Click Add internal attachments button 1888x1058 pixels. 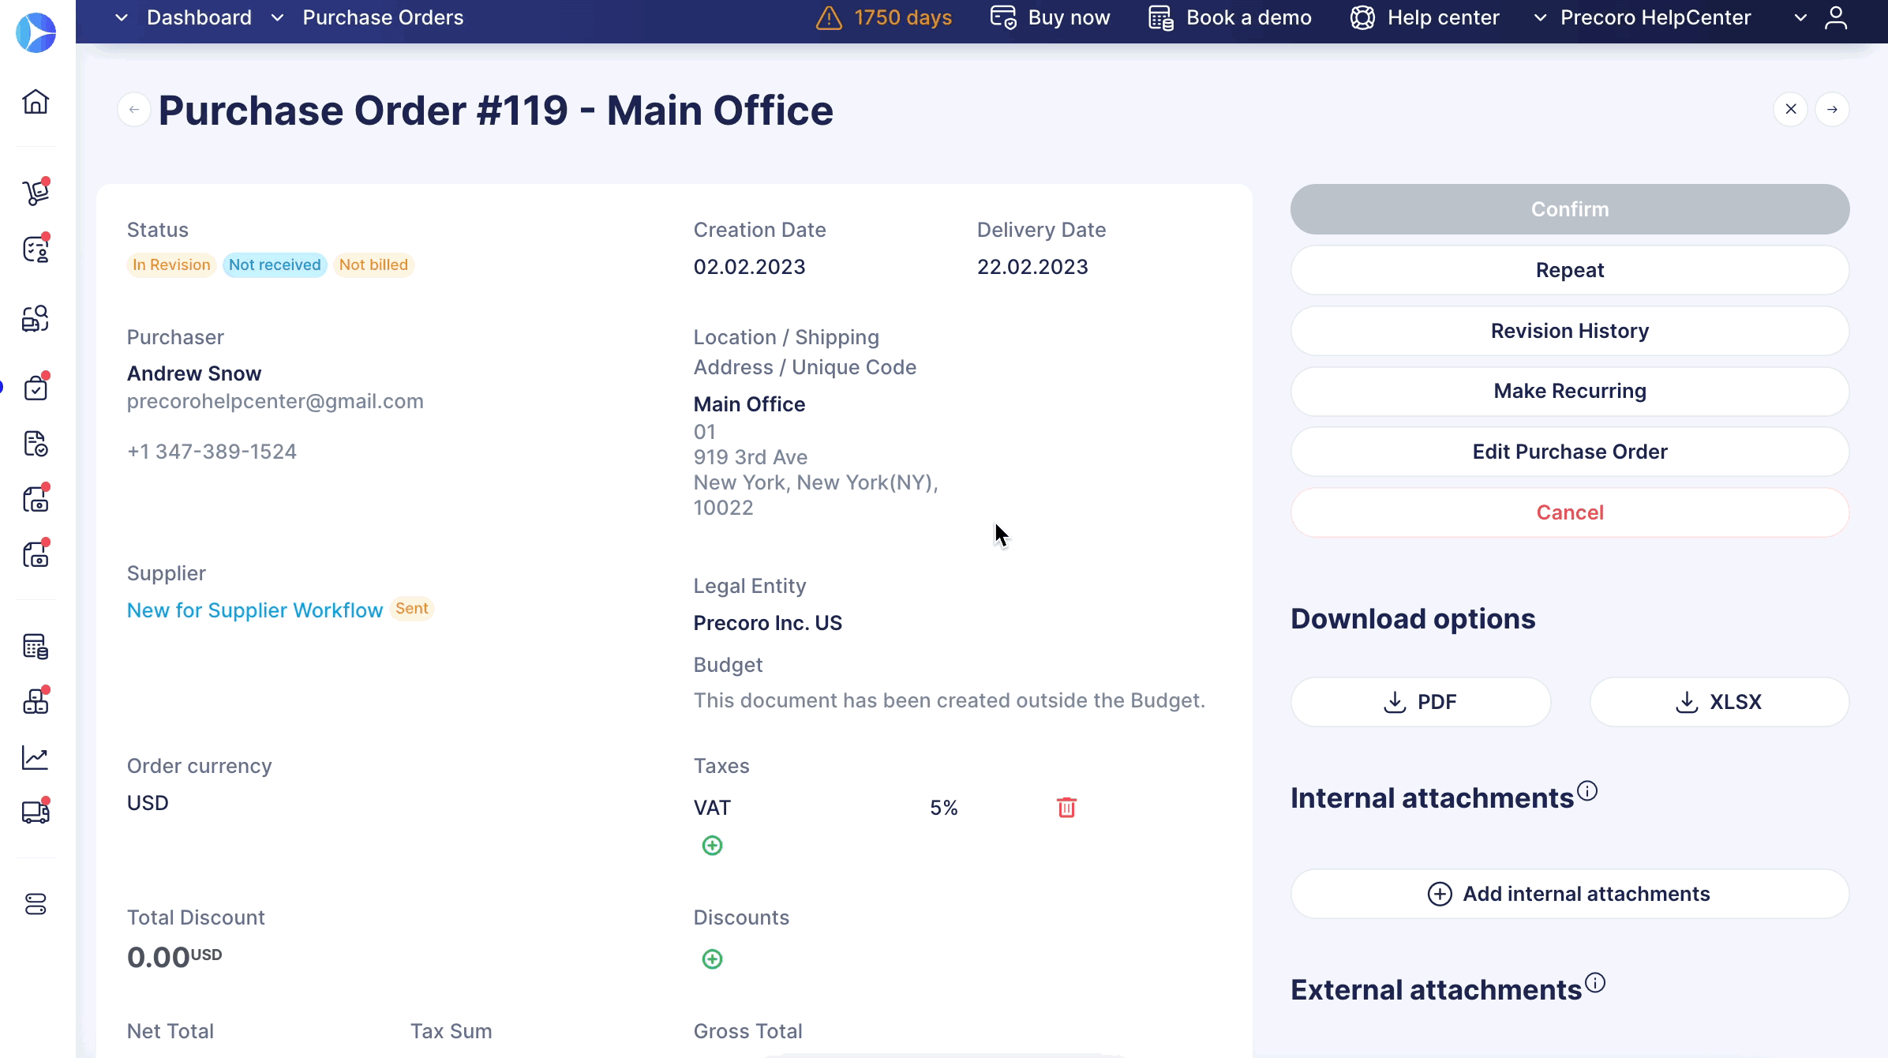click(x=1569, y=894)
